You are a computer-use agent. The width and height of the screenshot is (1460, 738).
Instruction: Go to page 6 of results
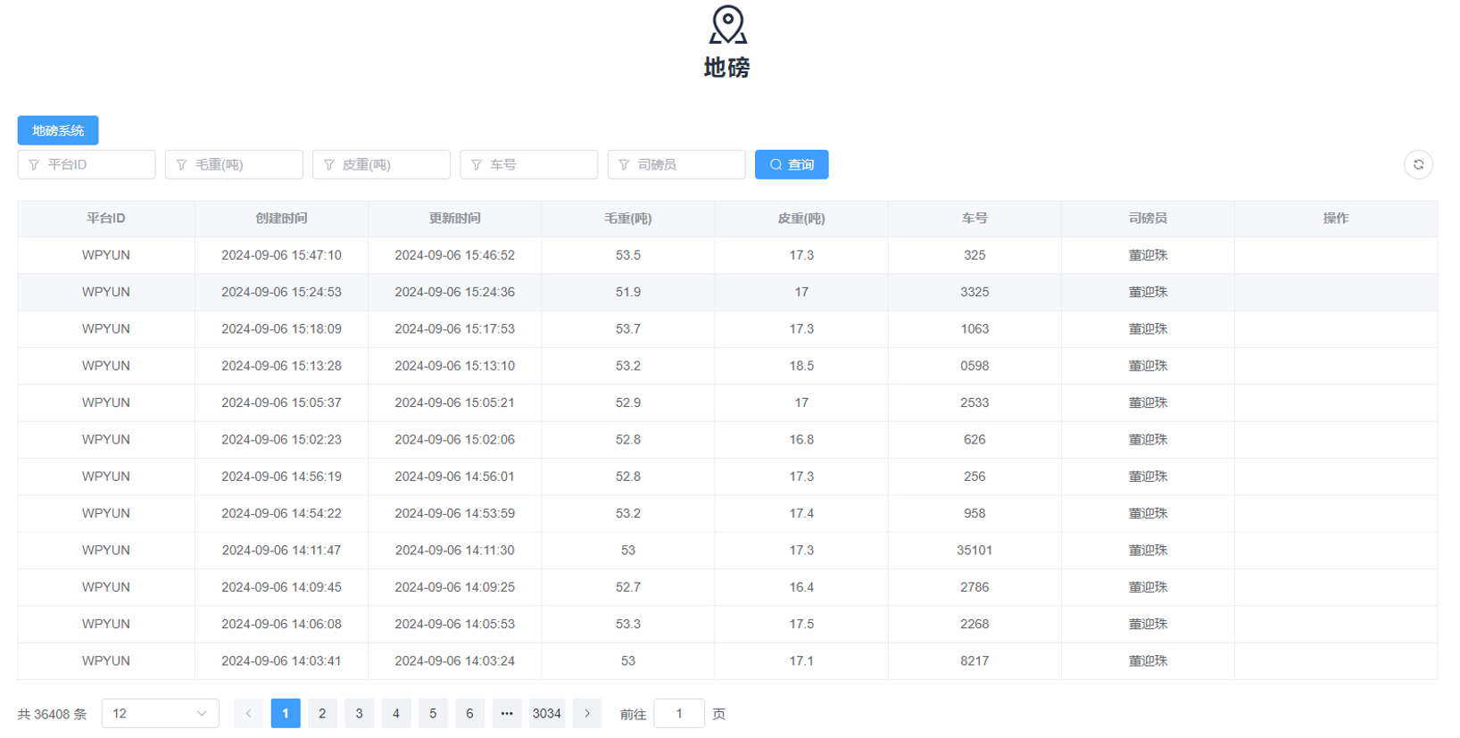tap(469, 713)
